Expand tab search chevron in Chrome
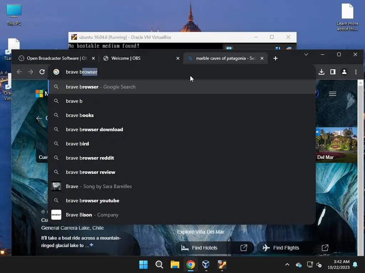Screen dimensions: 365x273 tap(306, 54)
